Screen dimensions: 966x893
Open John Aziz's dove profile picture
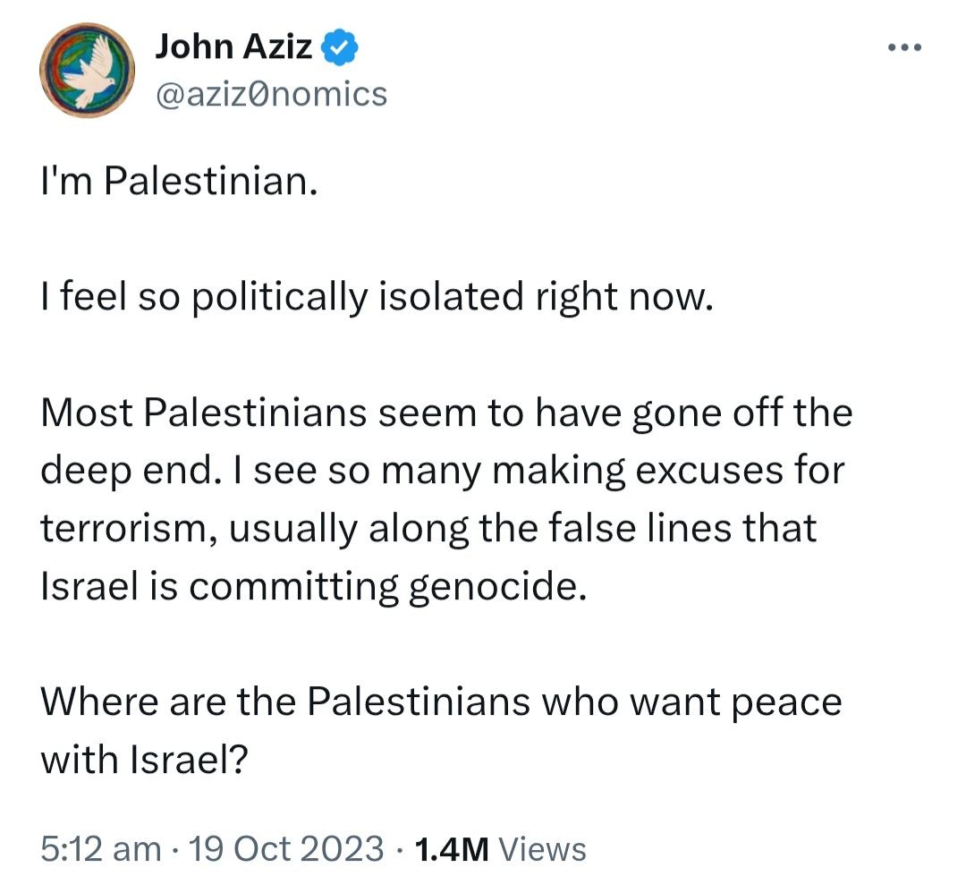(x=87, y=71)
